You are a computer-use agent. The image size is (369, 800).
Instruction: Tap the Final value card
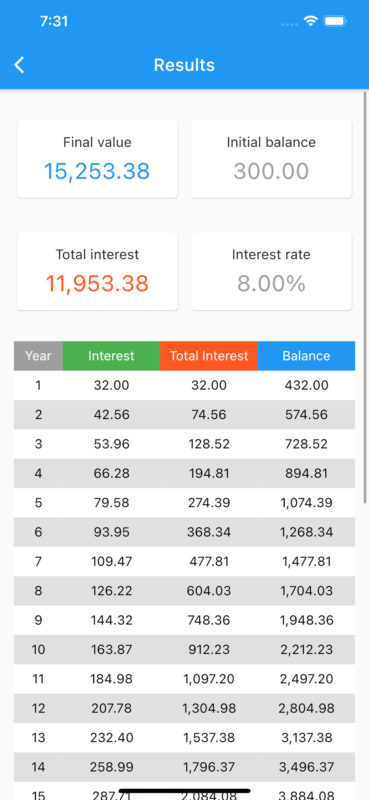coord(97,159)
